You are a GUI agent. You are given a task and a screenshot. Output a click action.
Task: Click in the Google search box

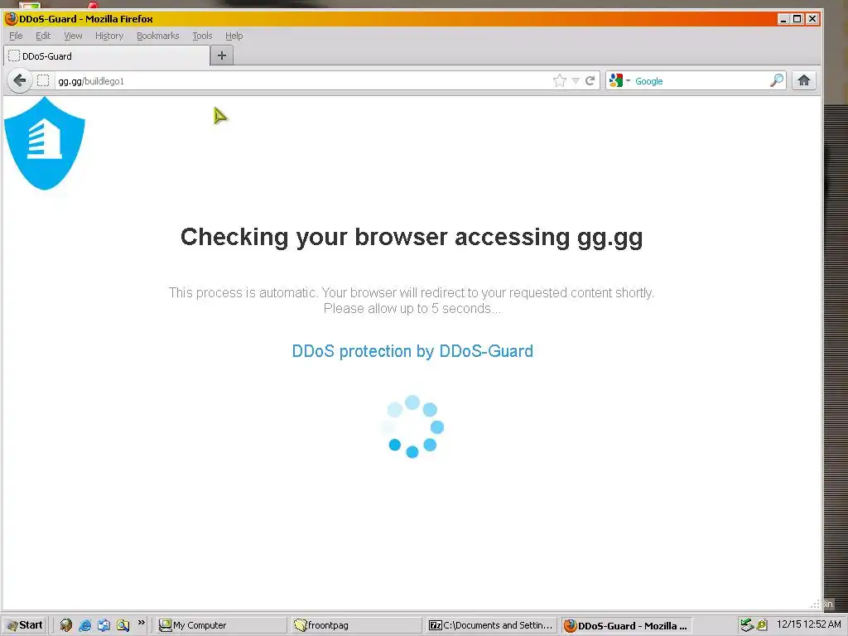701,80
